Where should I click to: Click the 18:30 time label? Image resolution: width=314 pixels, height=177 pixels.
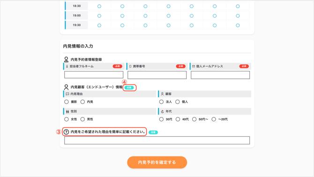[x=77, y=6]
